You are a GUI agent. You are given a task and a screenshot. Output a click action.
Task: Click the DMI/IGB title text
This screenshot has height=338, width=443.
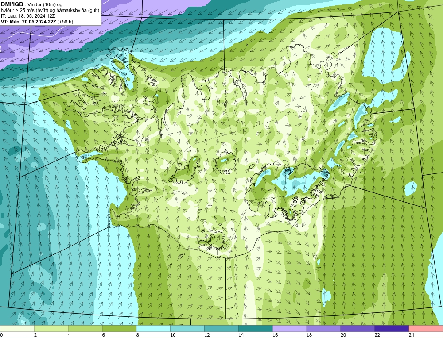(12, 4)
